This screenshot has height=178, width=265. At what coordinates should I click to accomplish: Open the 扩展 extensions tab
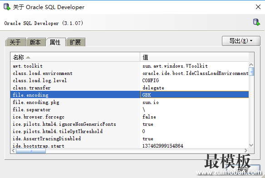pos(75,42)
